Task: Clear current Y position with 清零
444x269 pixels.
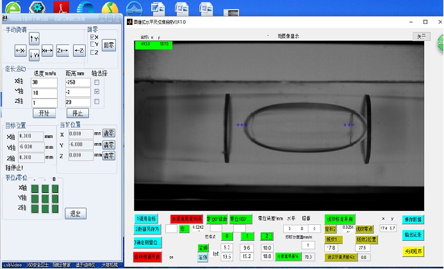Action: click(x=109, y=145)
